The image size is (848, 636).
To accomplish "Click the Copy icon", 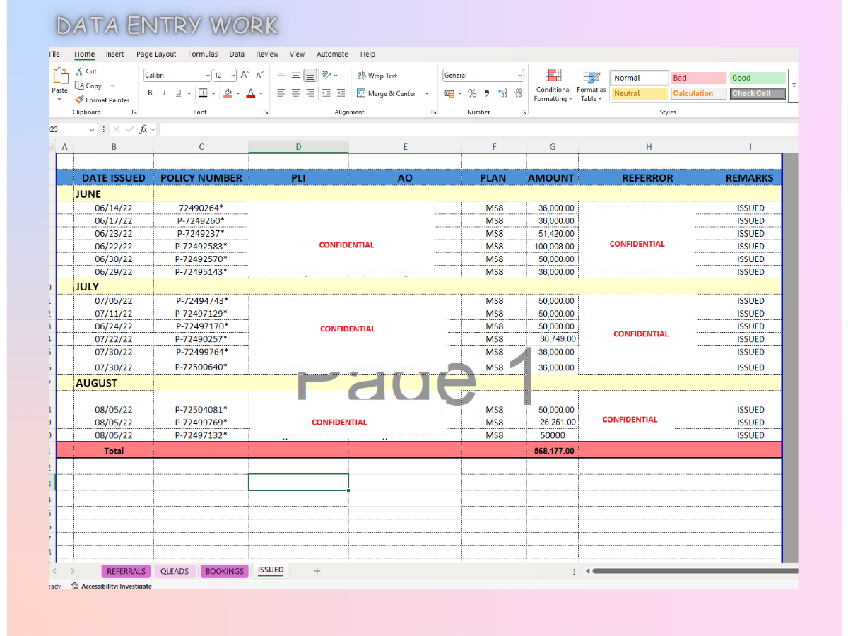I will 79,86.
